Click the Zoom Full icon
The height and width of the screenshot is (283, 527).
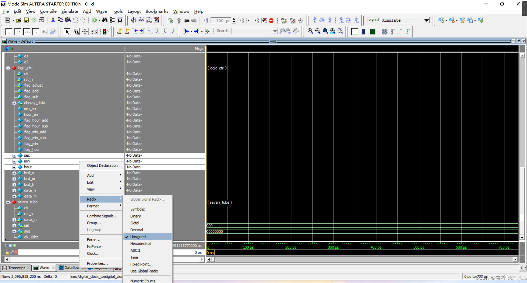[325, 31]
